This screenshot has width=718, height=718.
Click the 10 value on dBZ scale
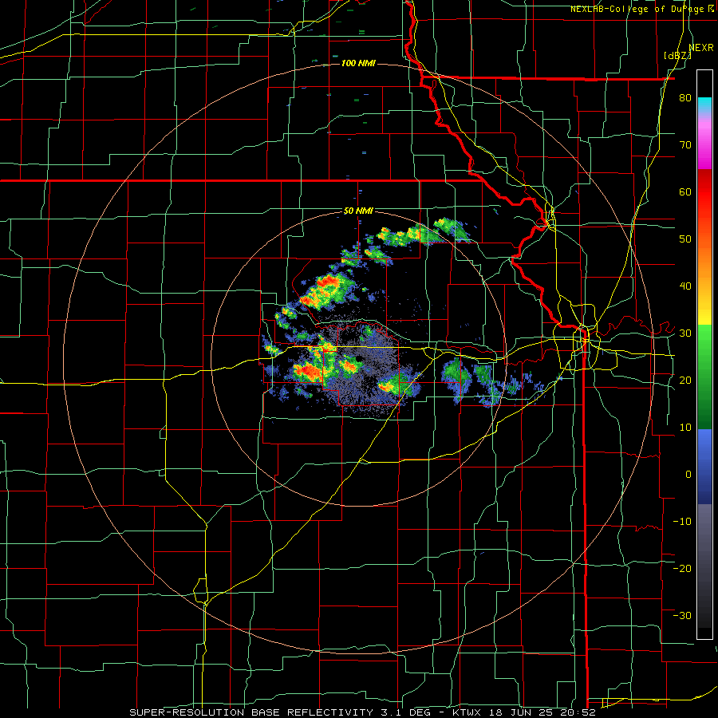coord(685,428)
